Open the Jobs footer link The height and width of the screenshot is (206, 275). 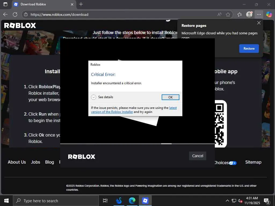coord(35,162)
